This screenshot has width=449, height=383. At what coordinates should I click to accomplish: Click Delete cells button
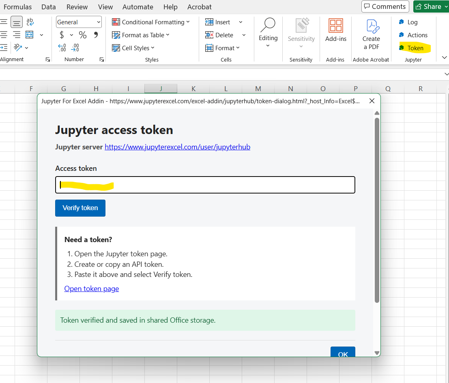219,35
